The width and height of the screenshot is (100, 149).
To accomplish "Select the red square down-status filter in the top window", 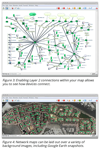I will point(59,8).
